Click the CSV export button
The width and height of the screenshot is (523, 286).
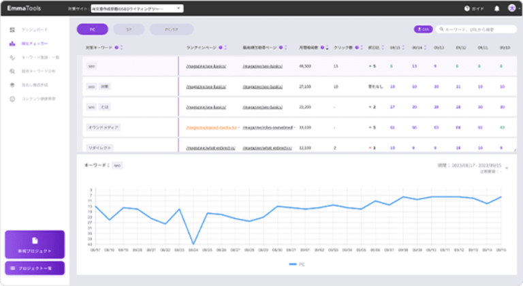tap(422, 30)
